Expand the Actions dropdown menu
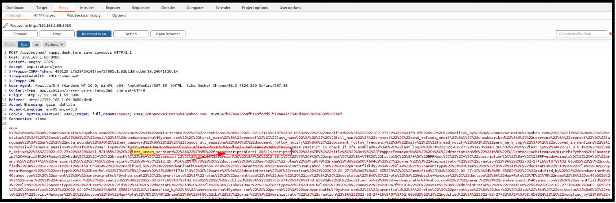The image size is (616, 203). [54, 44]
